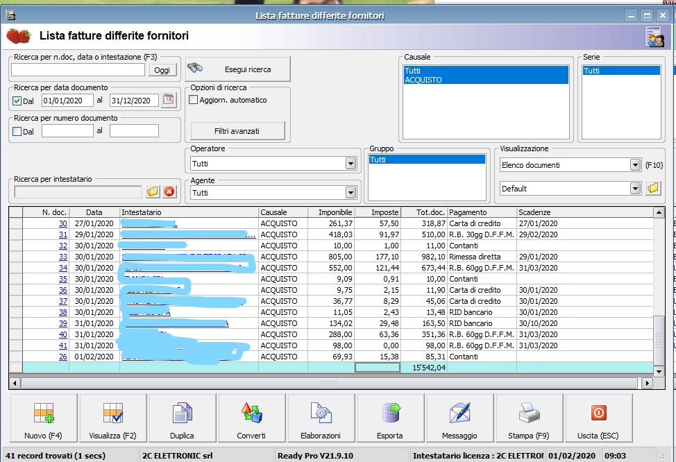Click the strawberry application logo
676x462 pixels.
click(19, 36)
